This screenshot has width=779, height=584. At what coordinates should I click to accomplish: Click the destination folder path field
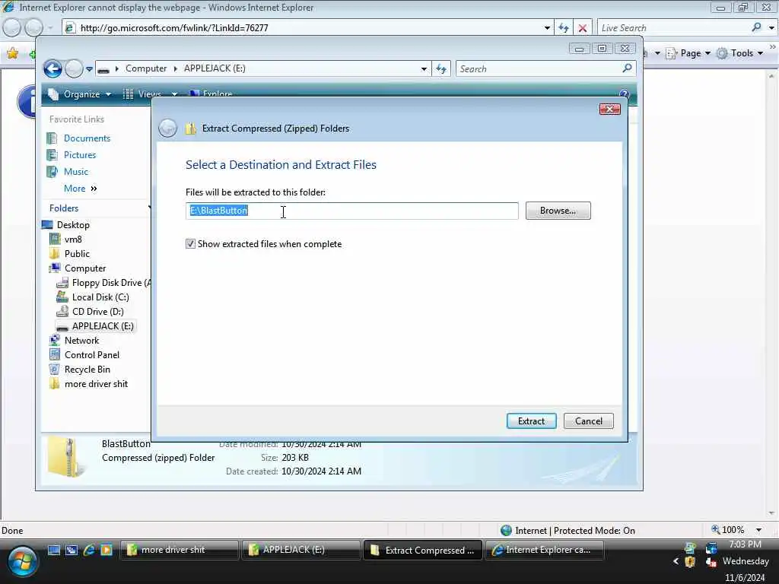tap(351, 211)
